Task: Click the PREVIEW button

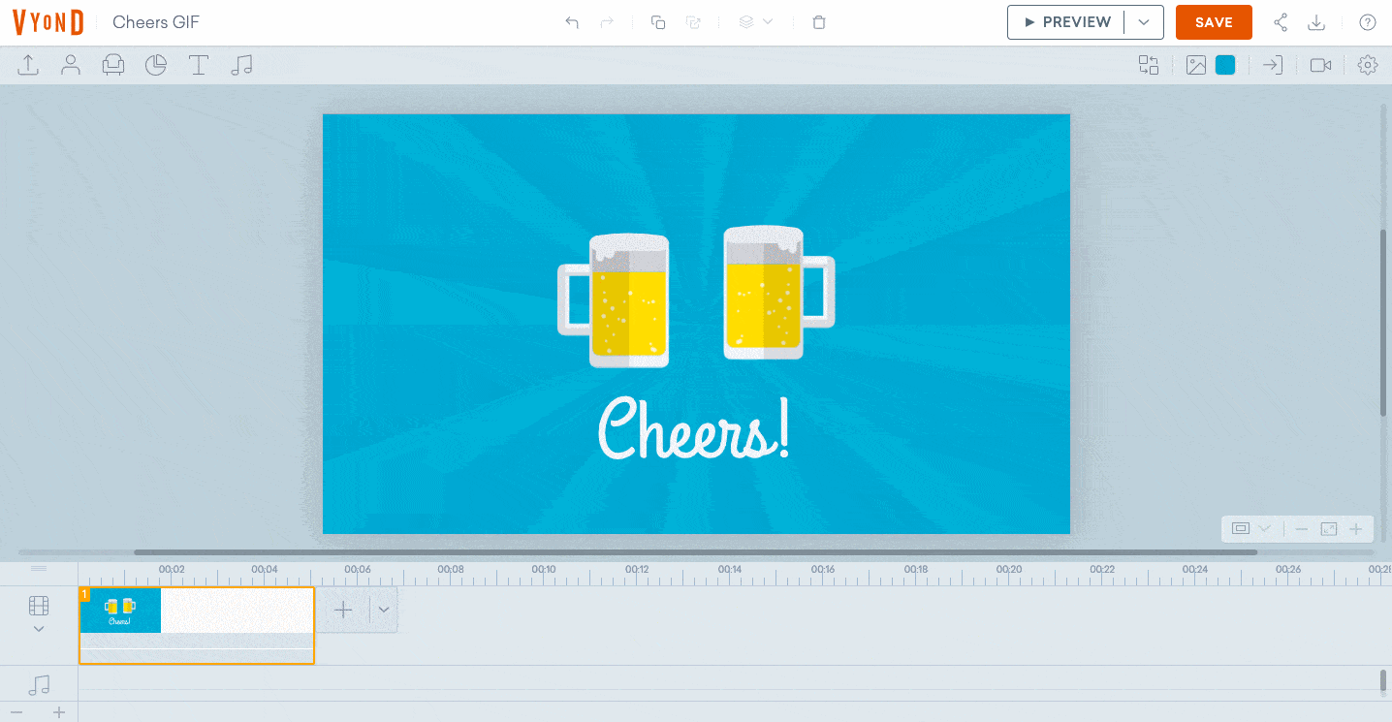Action: click(1066, 22)
